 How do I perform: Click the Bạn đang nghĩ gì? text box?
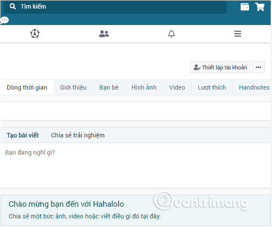pyautogui.click(x=135, y=165)
